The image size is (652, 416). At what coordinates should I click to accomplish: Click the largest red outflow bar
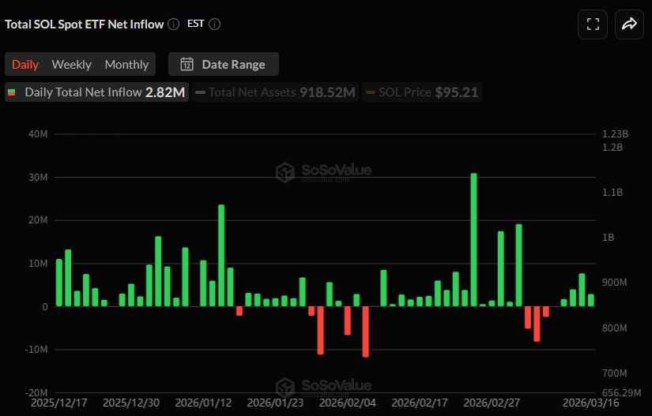pos(365,332)
